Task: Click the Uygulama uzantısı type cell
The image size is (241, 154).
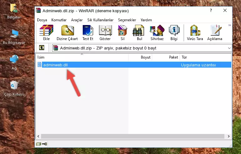Action: click(x=198, y=65)
